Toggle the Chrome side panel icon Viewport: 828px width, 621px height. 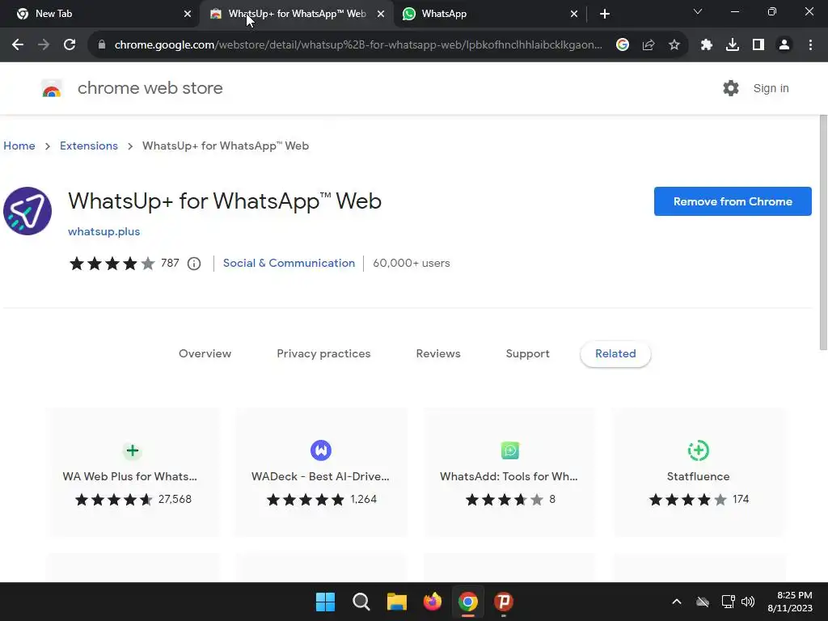[x=758, y=45]
